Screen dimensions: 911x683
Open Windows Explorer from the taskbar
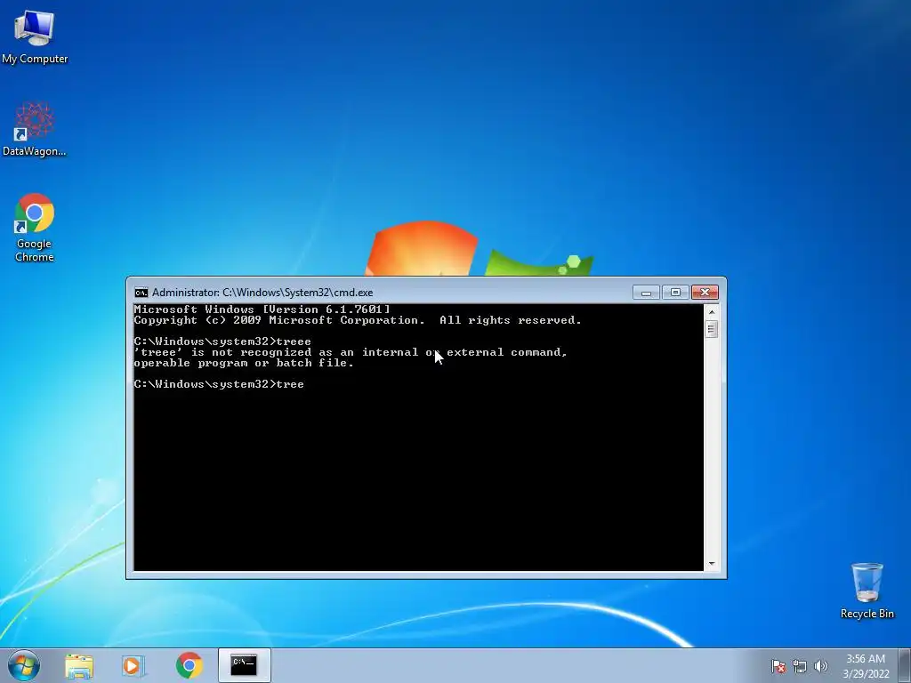click(79, 665)
